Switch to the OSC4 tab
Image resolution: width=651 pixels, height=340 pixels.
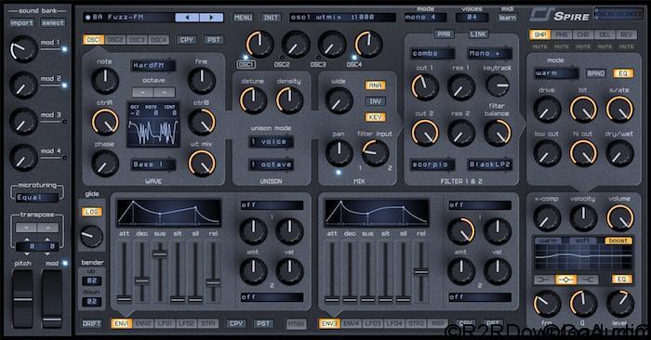click(158, 40)
